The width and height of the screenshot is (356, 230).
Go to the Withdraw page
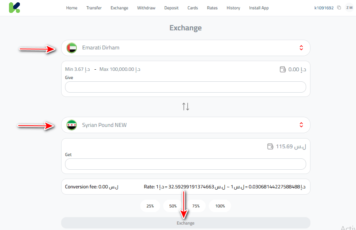pos(146,8)
